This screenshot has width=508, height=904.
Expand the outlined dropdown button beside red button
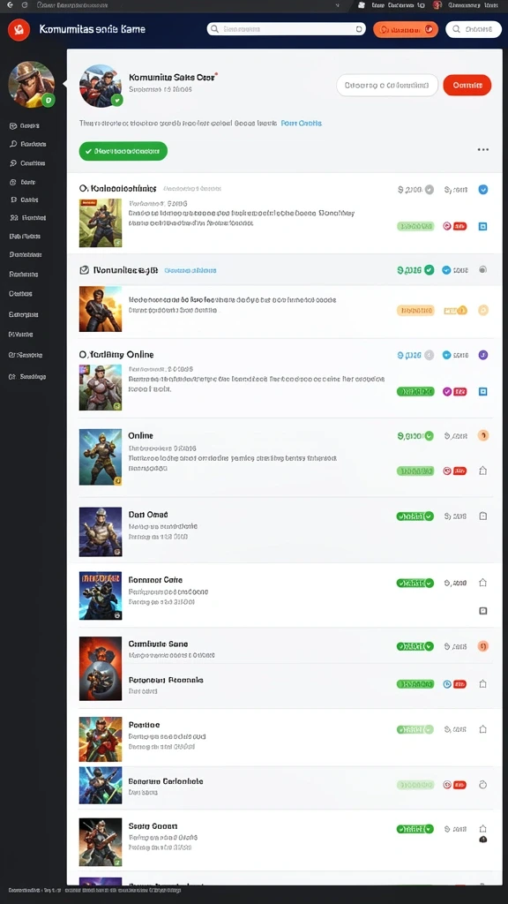tap(387, 86)
